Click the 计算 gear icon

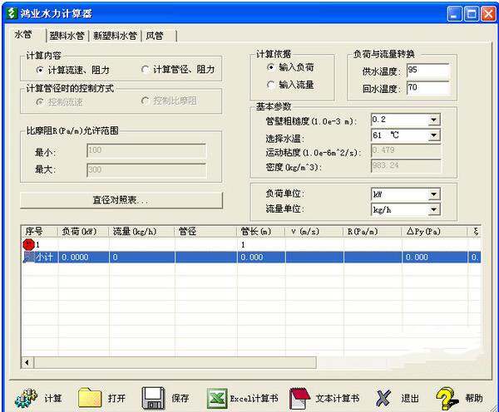pyautogui.click(x=27, y=397)
